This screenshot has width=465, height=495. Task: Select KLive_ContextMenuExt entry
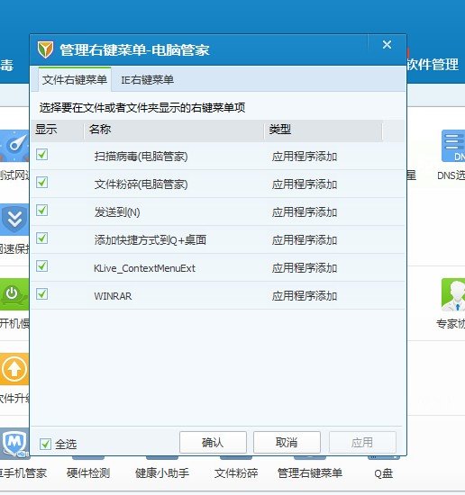coord(144,268)
